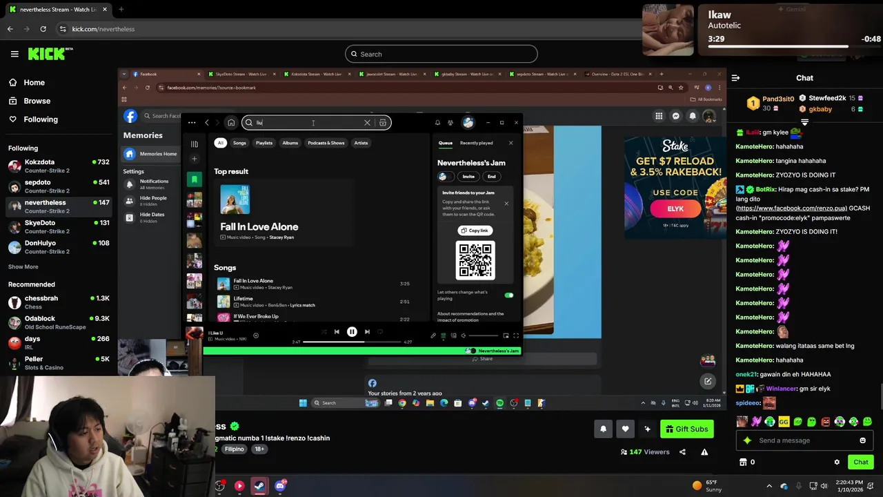The width and height of the screenshot is (883, 497).
Task: Click the Gift Subs button
Action: pos(687,429)
